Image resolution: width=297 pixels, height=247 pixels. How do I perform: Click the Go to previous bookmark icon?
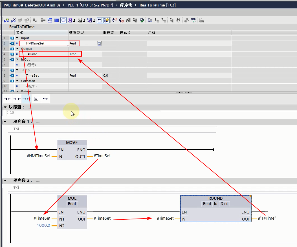[171, 20]
